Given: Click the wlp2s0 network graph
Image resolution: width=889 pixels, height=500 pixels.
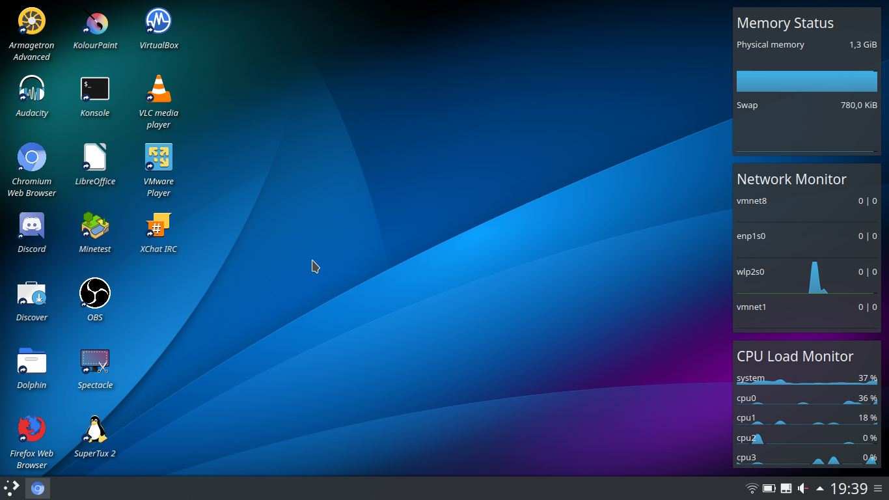Looking at the screenshot, I should pos(806,277).
